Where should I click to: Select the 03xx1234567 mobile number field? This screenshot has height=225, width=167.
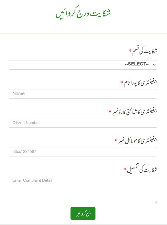tap(83, 152)
